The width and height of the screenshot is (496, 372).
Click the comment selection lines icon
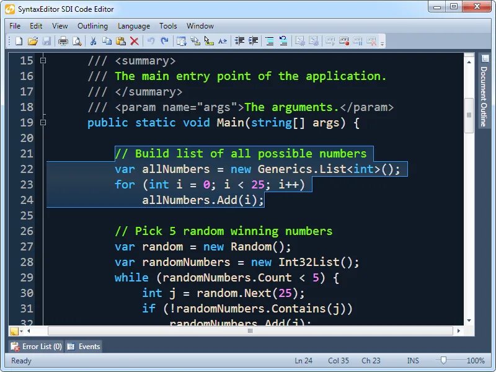(x=270, y=41)
